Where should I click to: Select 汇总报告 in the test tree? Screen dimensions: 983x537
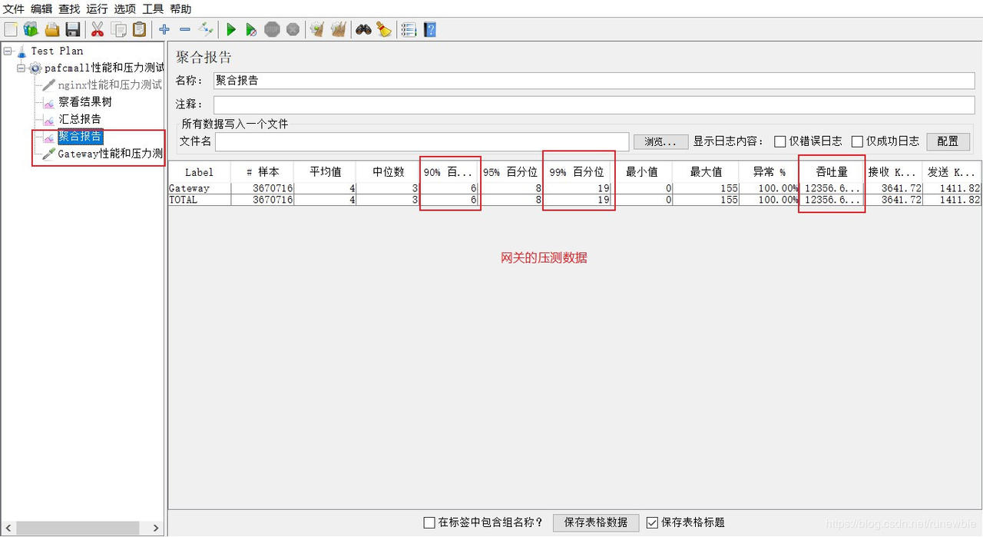click(80, 119)
